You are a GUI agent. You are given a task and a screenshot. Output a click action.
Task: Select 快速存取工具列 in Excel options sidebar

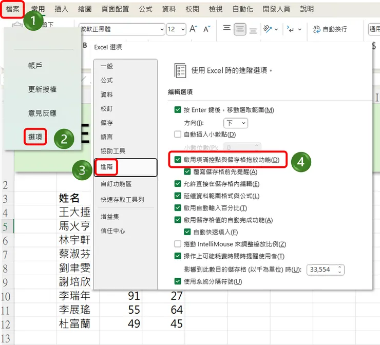(122, 200)
